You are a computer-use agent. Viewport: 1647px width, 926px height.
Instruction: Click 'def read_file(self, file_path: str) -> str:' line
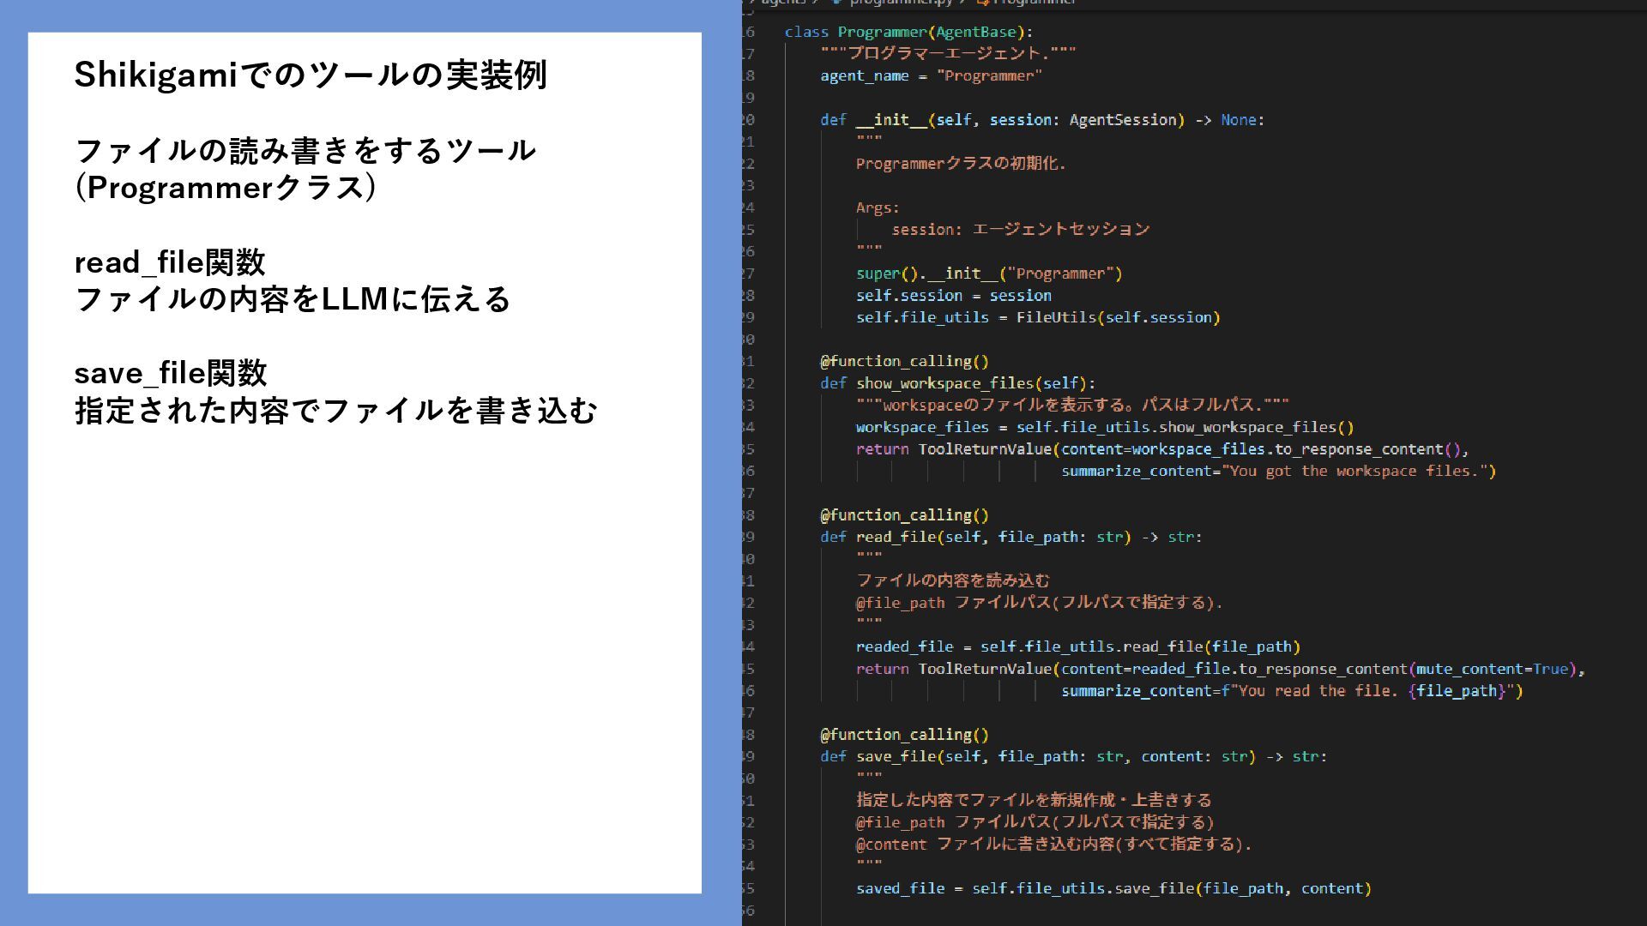click(1011, 537)
